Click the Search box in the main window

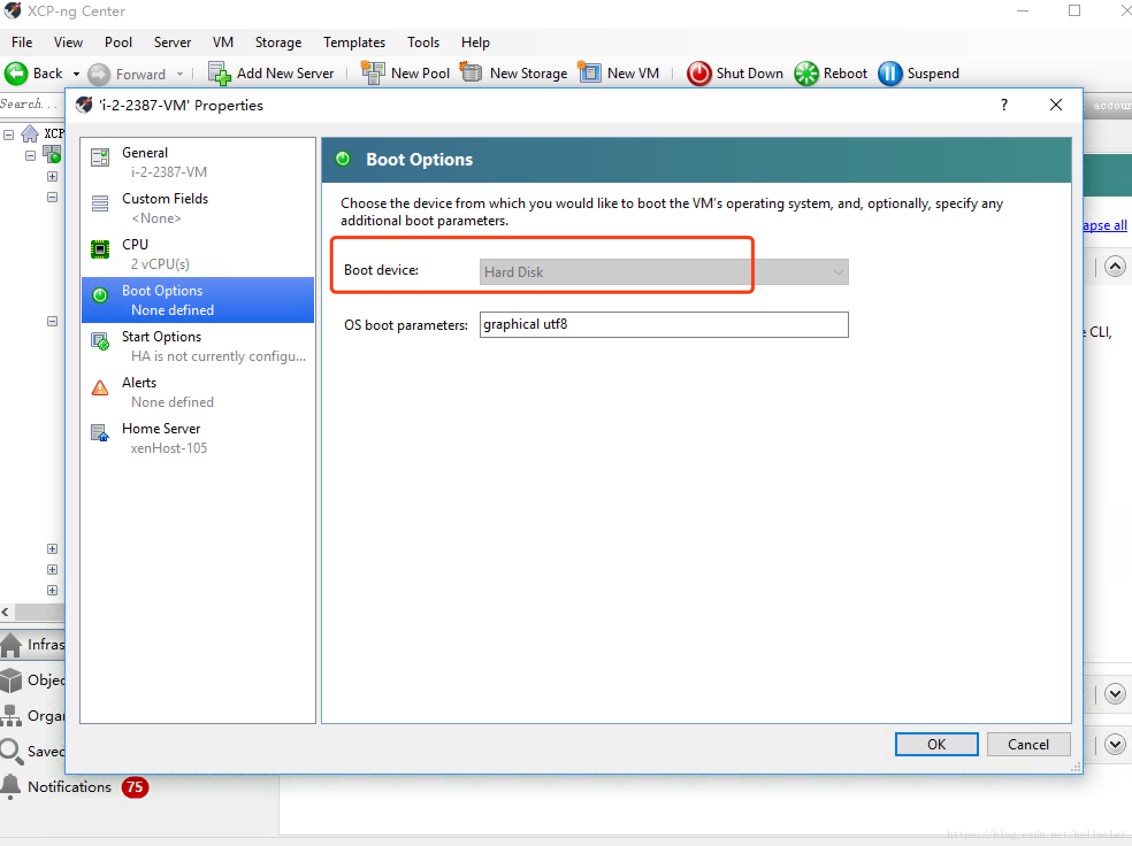[32, 104]
